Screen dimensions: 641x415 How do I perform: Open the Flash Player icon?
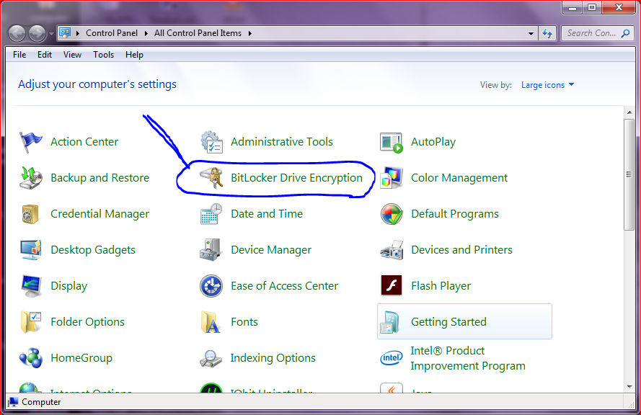392,285
